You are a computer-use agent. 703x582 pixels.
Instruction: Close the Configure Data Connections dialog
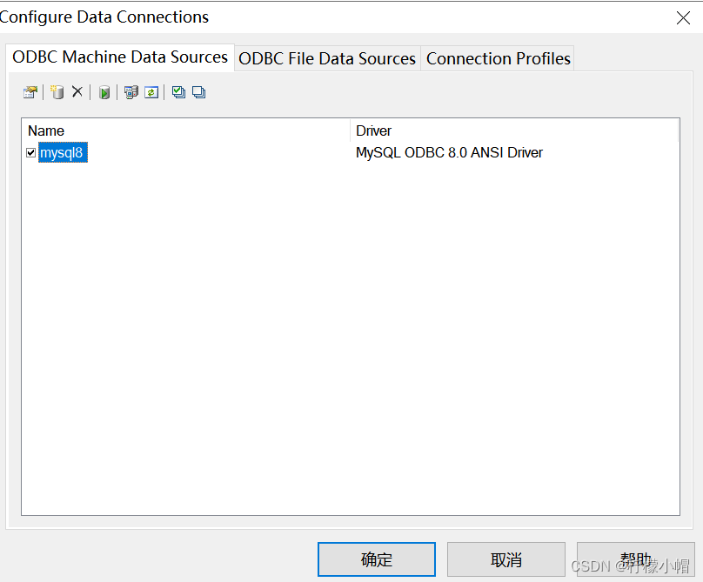[x=683, y=18]
